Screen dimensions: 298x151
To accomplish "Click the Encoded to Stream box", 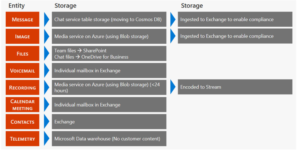I will pos(235,87).
